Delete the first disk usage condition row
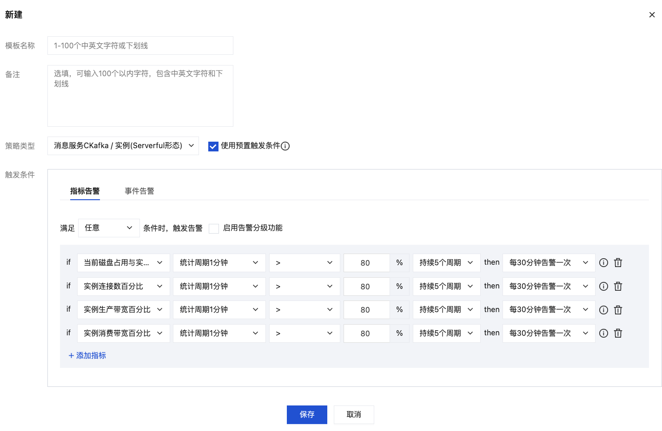 [618, 263]
